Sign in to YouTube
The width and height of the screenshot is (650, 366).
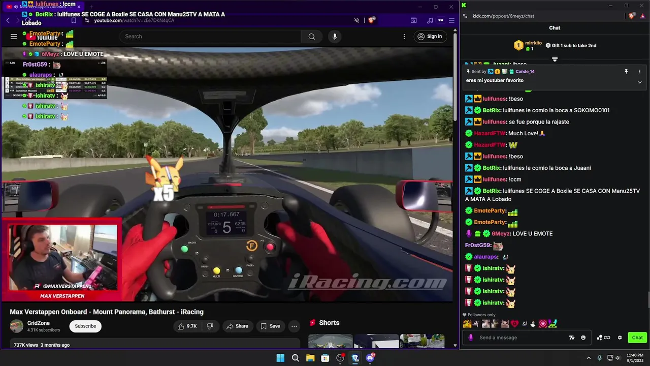430,37
